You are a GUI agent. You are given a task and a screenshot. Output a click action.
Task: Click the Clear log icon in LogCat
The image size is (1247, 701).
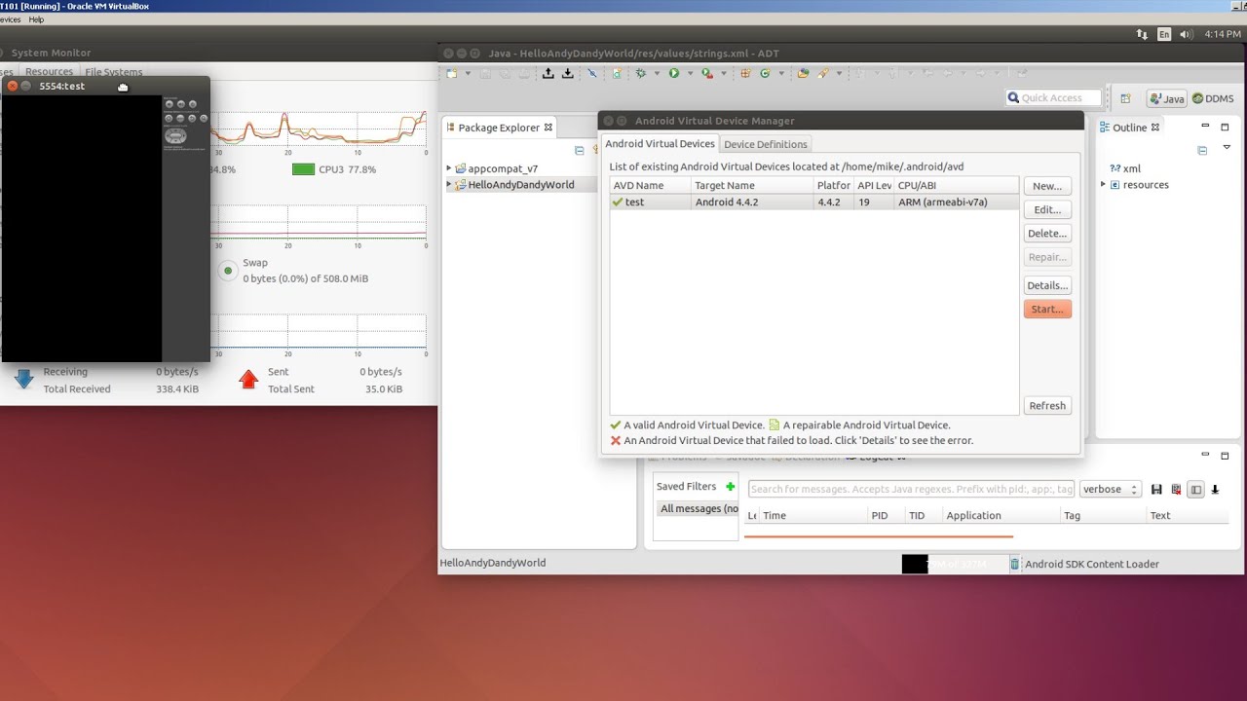(x=1176, y=490)
